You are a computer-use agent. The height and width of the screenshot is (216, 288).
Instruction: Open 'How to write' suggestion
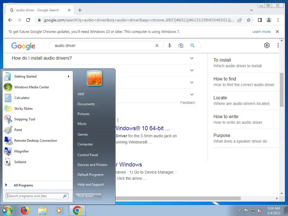[x=246, y=119]
